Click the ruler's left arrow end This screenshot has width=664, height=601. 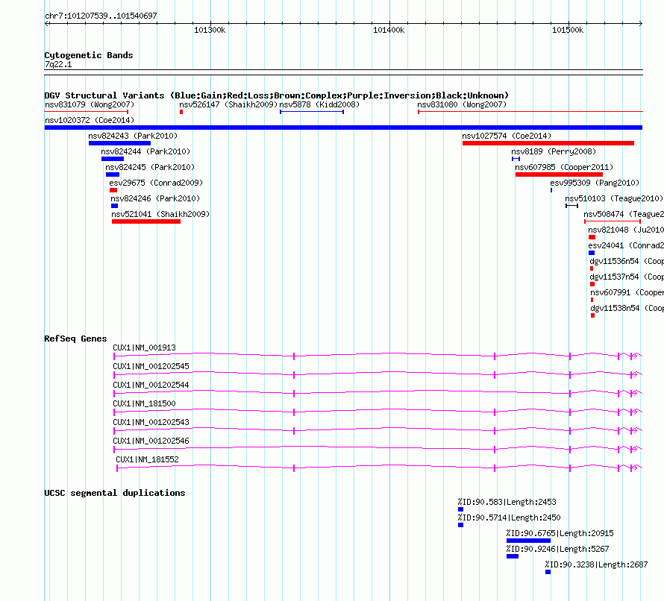[46, 24]
